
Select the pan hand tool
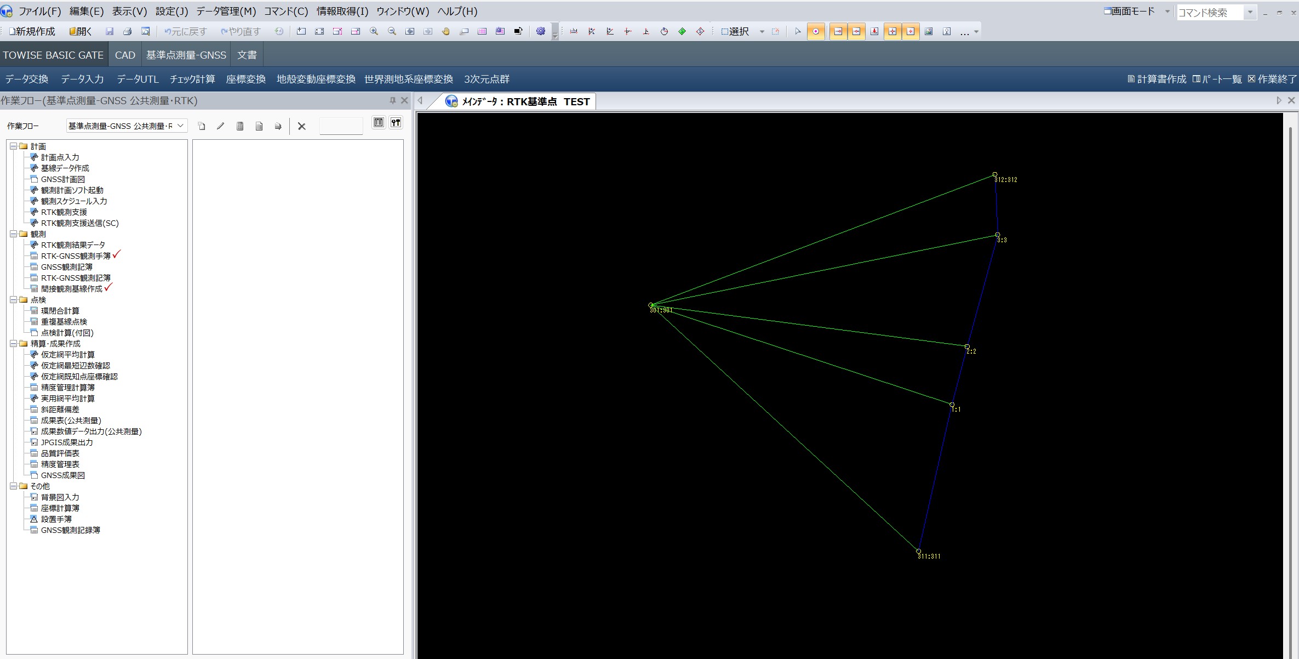[x=446, y=32]
